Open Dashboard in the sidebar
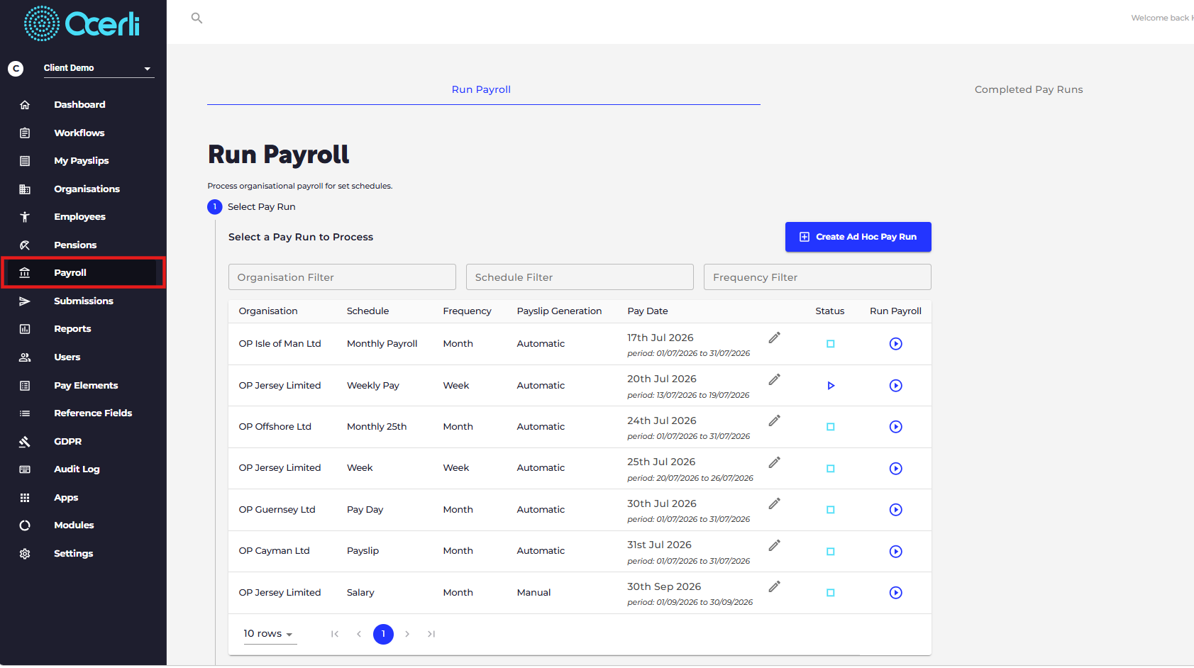This screenshot has height=668, width=1194. tap(79, 104)
